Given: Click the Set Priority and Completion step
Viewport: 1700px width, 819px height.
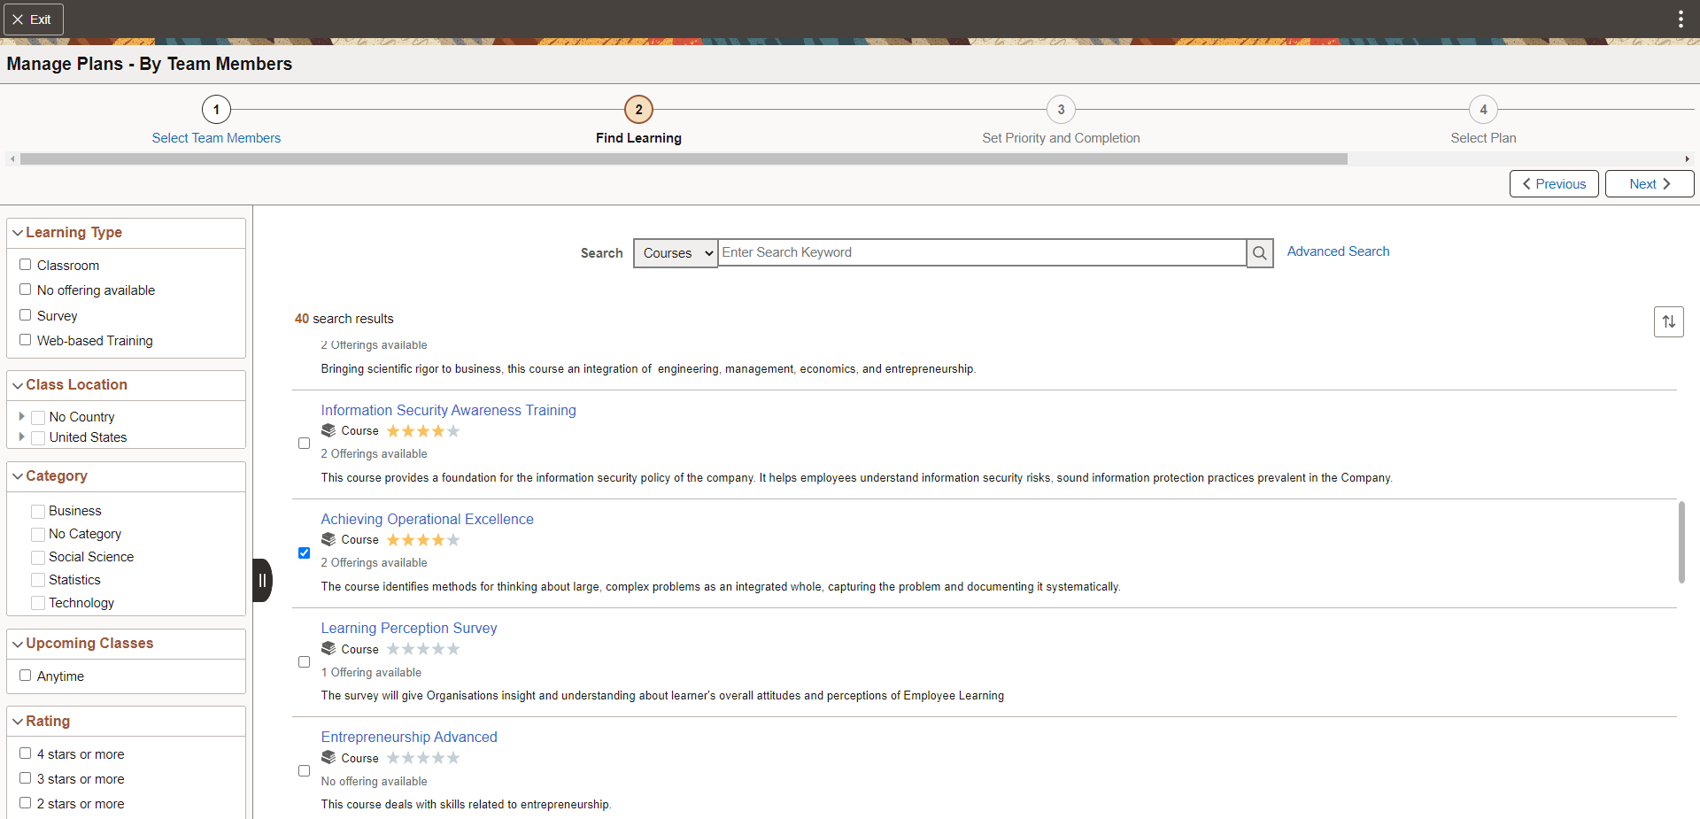Looking at the screenshot, I should point(1061,109).
